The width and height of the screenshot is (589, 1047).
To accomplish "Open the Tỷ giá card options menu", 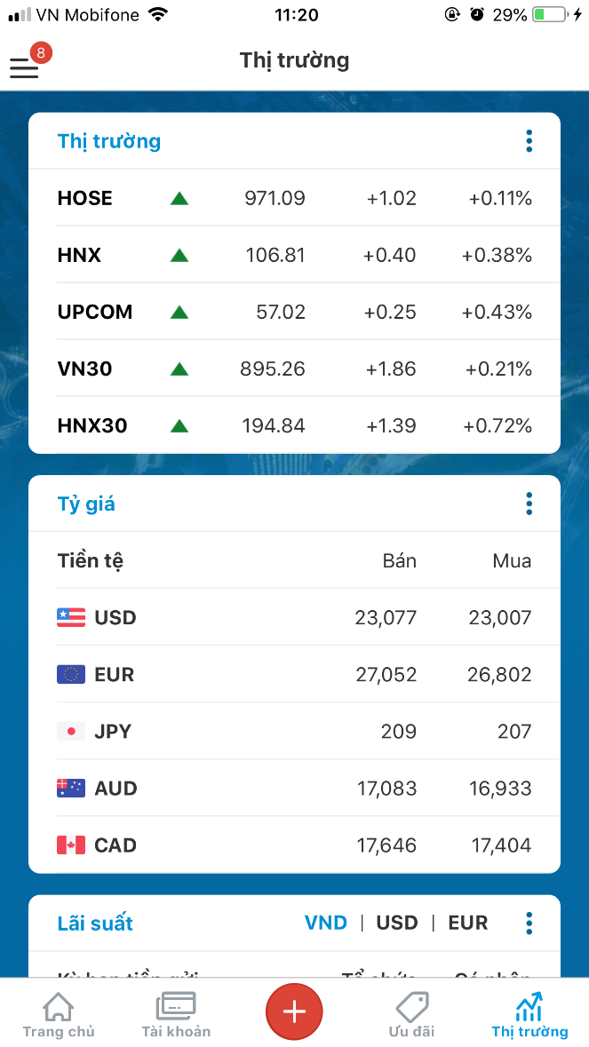I will [x=529, y=504].
